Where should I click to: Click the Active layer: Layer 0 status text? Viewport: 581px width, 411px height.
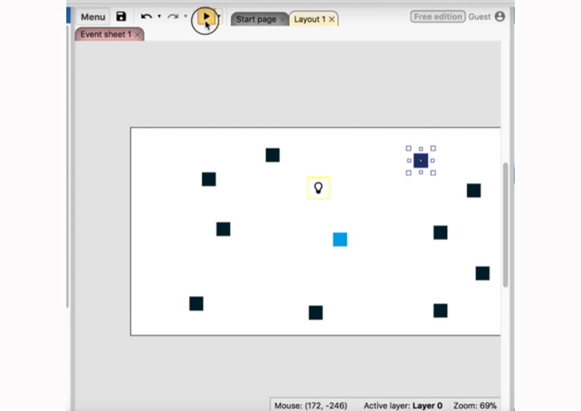coord(403,406)
